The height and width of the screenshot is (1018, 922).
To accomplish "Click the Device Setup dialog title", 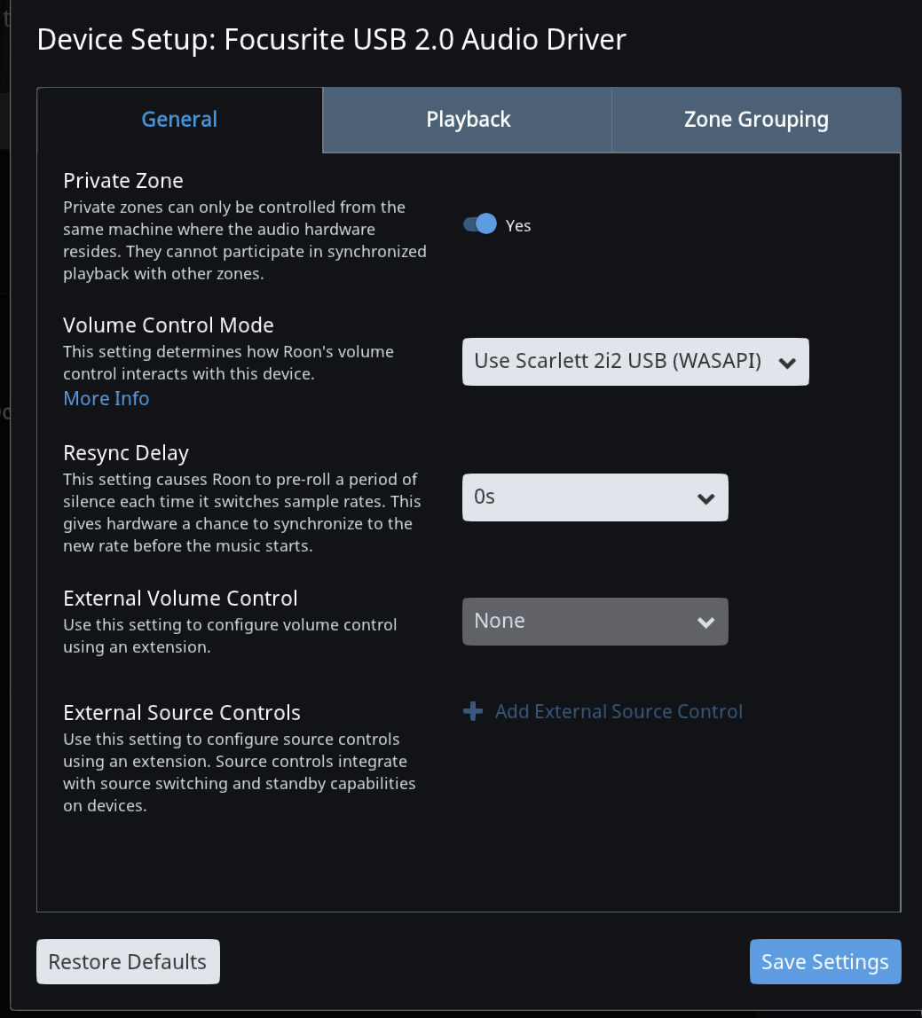I will pyautogui.click(x=331, y=40).
